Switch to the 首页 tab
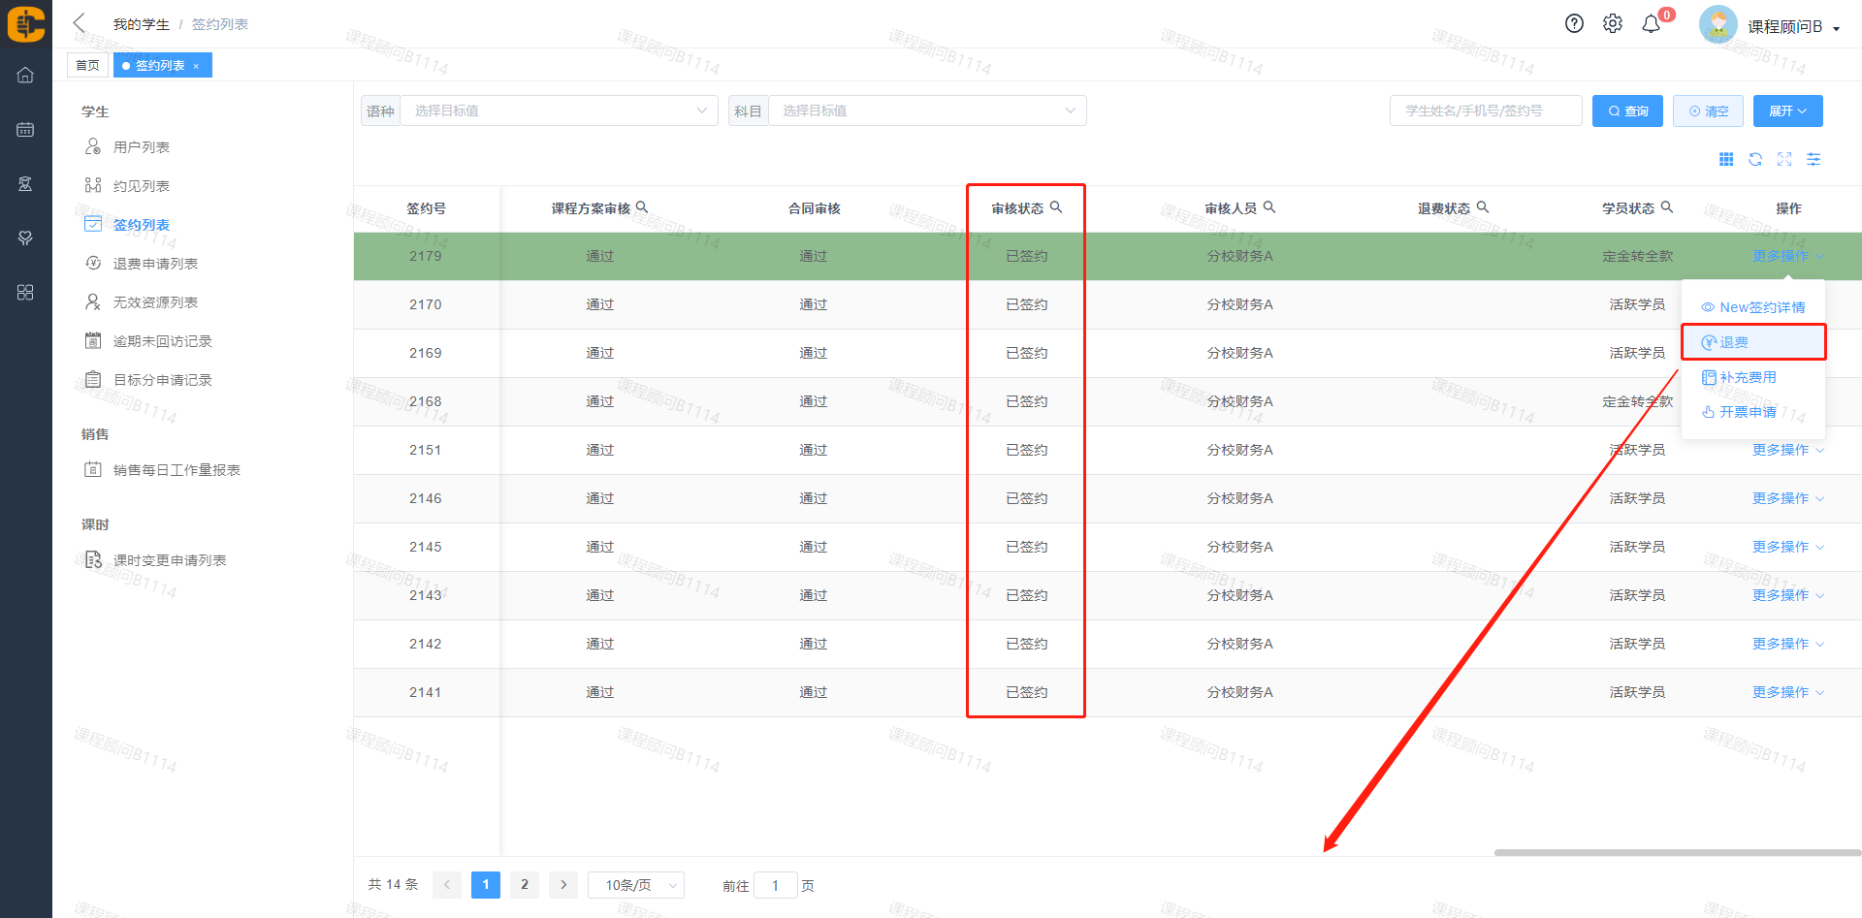The width and height of the screenshot is (1862, 918). (87, 66)
